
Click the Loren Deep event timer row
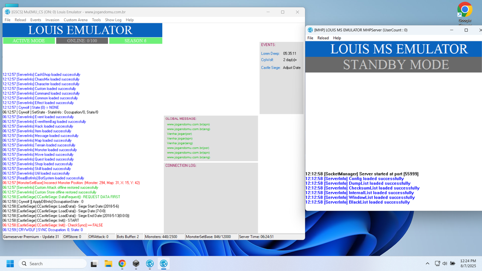pos(279,54)
